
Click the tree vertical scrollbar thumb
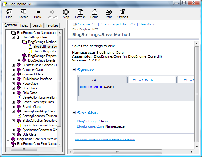(59, 81)
